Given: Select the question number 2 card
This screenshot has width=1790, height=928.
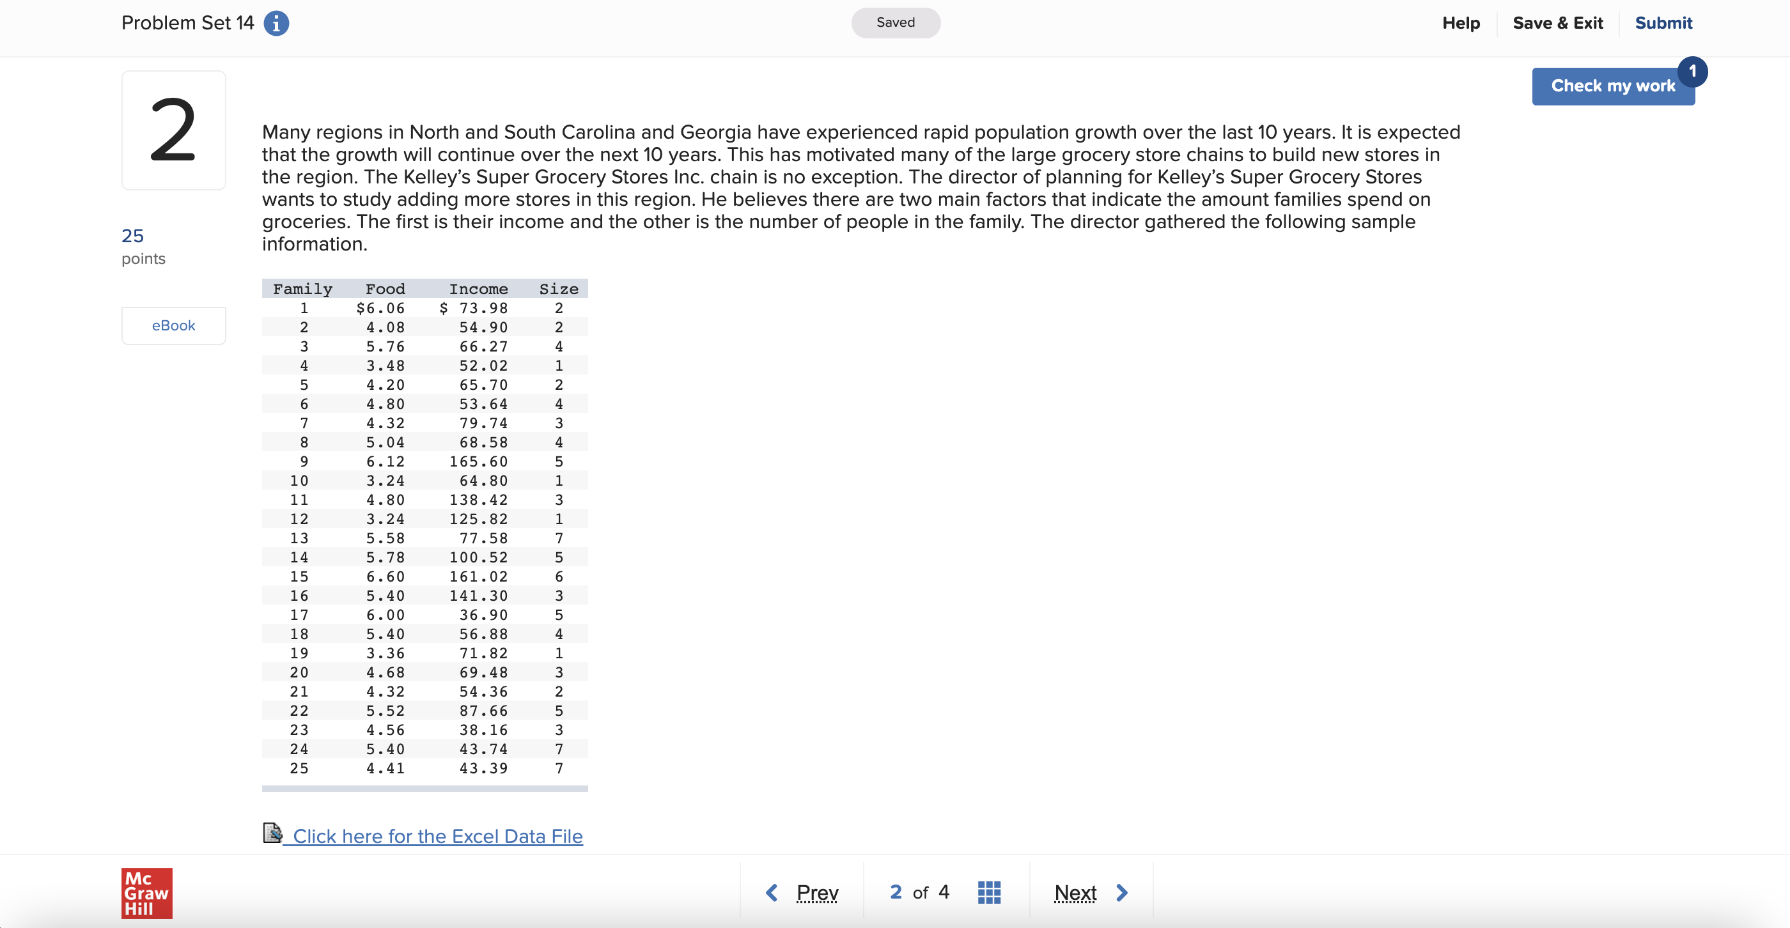Looking at the screenshot, I should pyautogui.click(x=173, y=129).
